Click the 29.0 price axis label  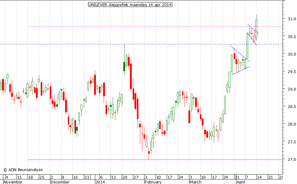pyautogui.click(x=292, y=89)
